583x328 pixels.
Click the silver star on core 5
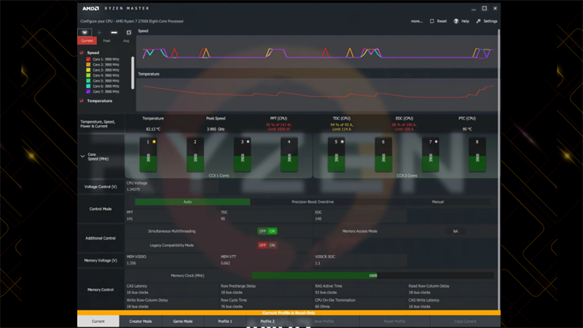(342, 141)
